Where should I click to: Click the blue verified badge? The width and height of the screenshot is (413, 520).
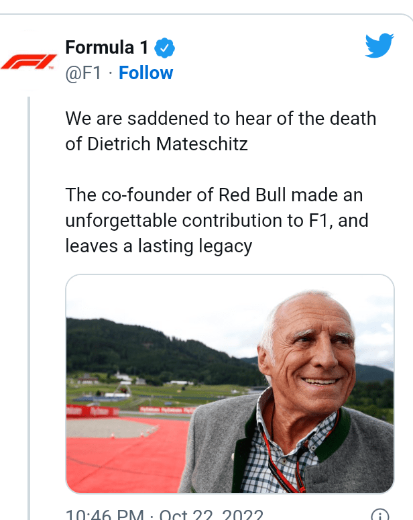click(166, 48)
